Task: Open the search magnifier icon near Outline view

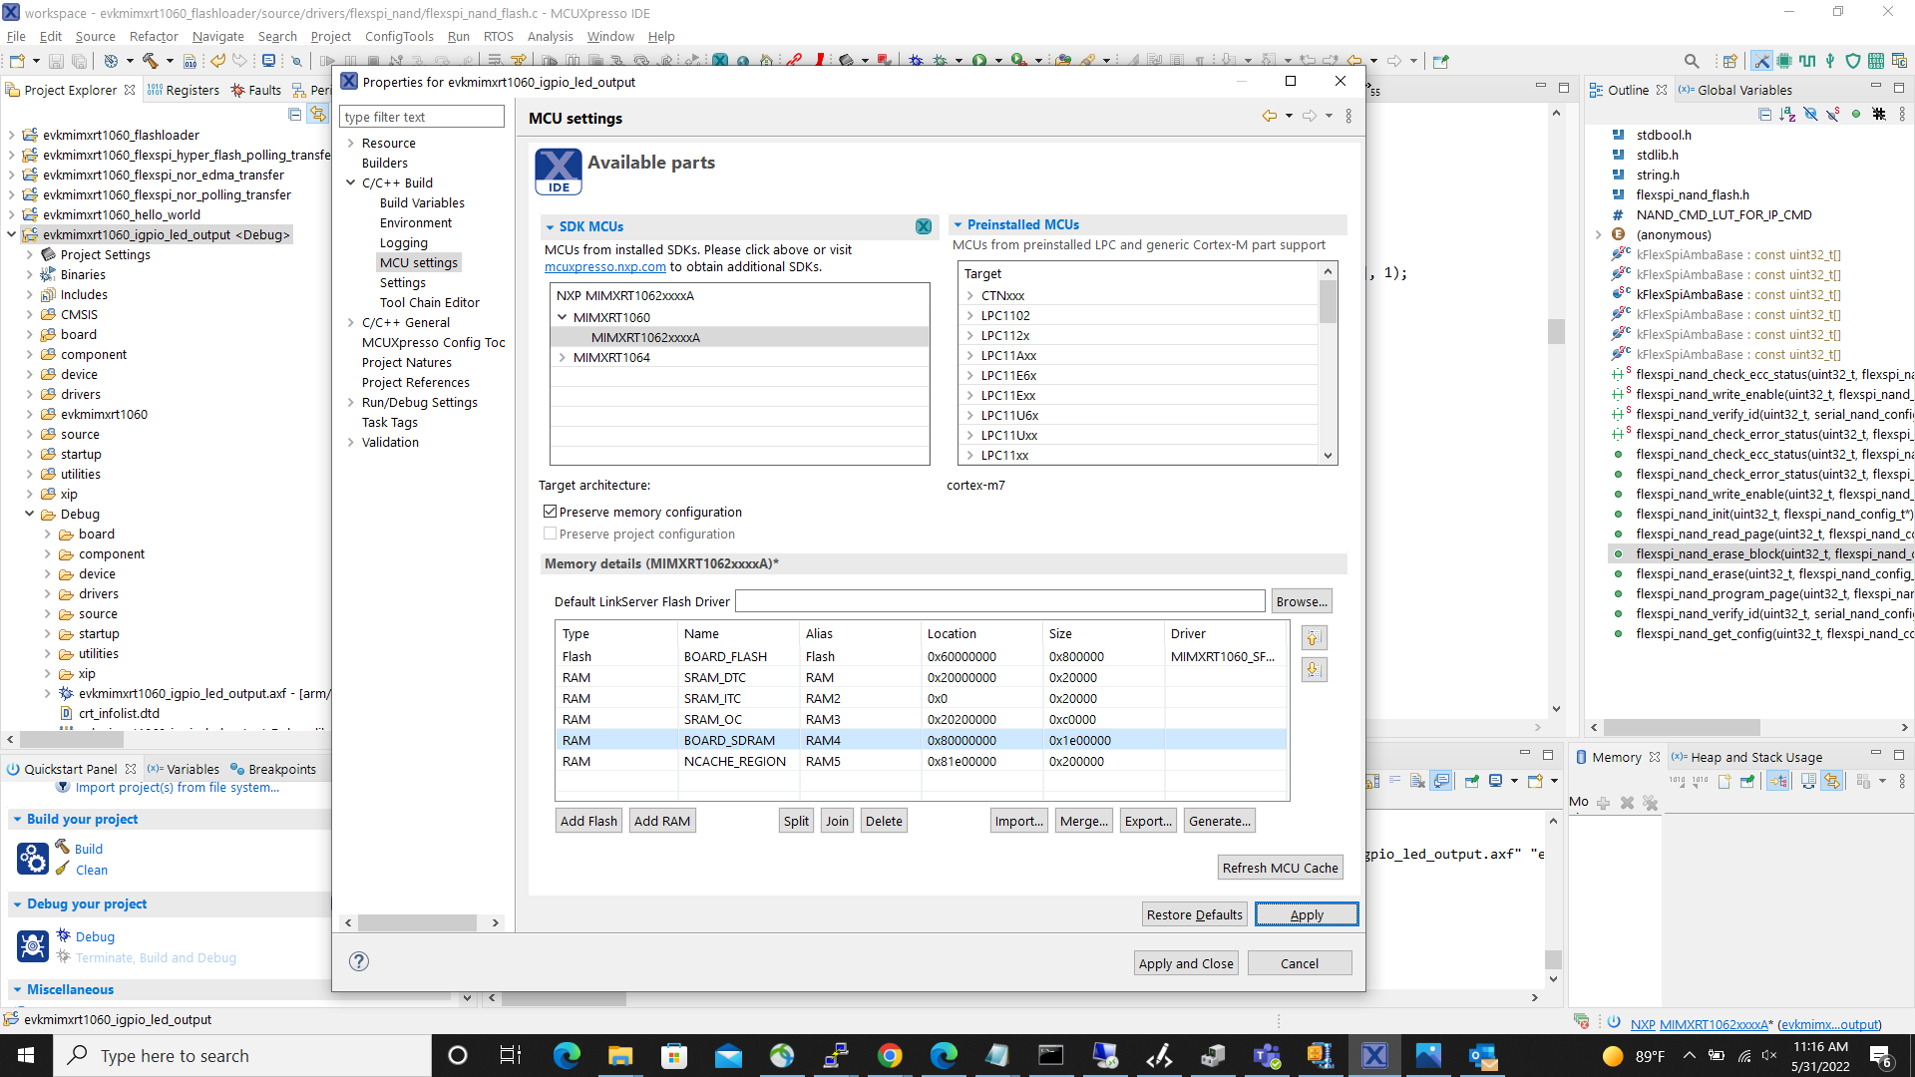Action: pyautogui.click(x=1693, y=61)
